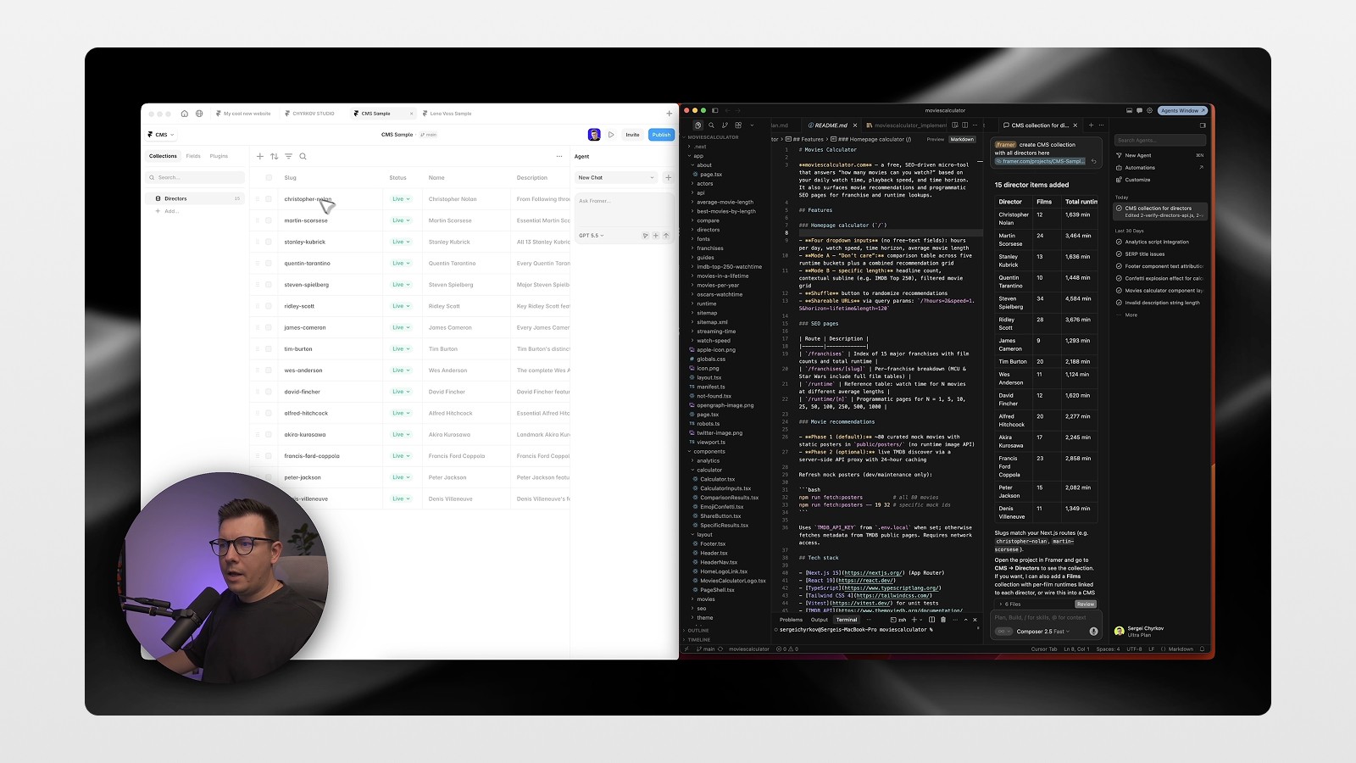This screenshot has width=1356, height=763.
Task: Open the three-dot menu above the CMS table
Action: point(559,156)
